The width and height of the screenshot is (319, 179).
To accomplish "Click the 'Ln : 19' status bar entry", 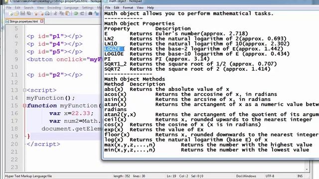I will click(171, 176).
